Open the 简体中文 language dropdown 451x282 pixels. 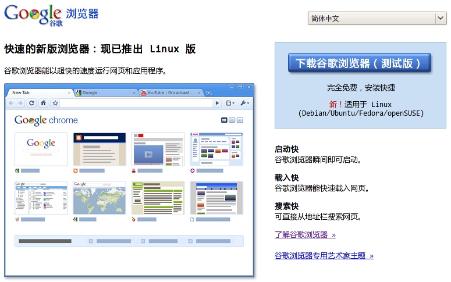[377, 19]
